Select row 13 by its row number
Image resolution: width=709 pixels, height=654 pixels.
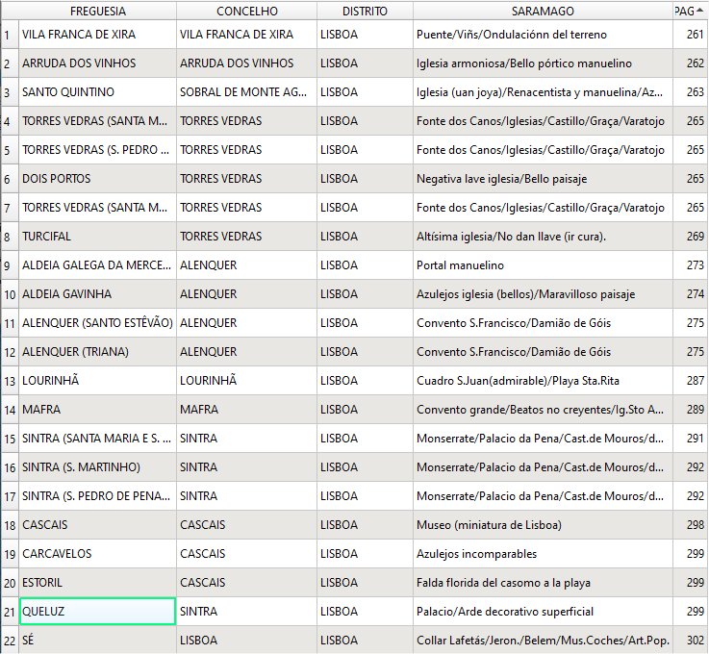pyautogui.click(x=9, y=381)
